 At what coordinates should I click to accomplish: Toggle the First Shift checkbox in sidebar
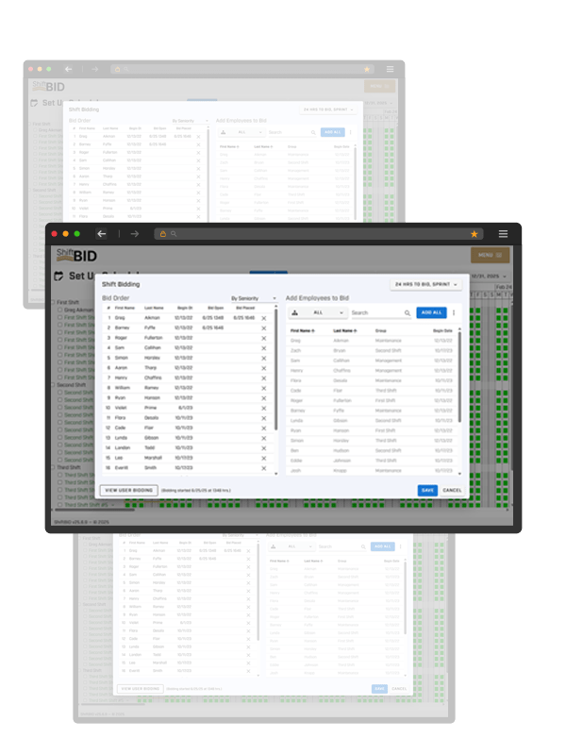tap(54, 302)
